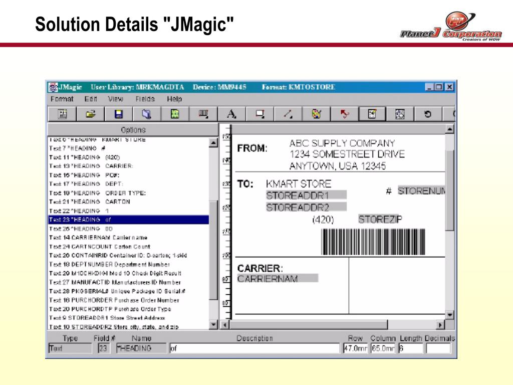The height and width of the screenshot is (385, 513).
Task: Click the empty Decimals field
Action: tap(438, 348)
